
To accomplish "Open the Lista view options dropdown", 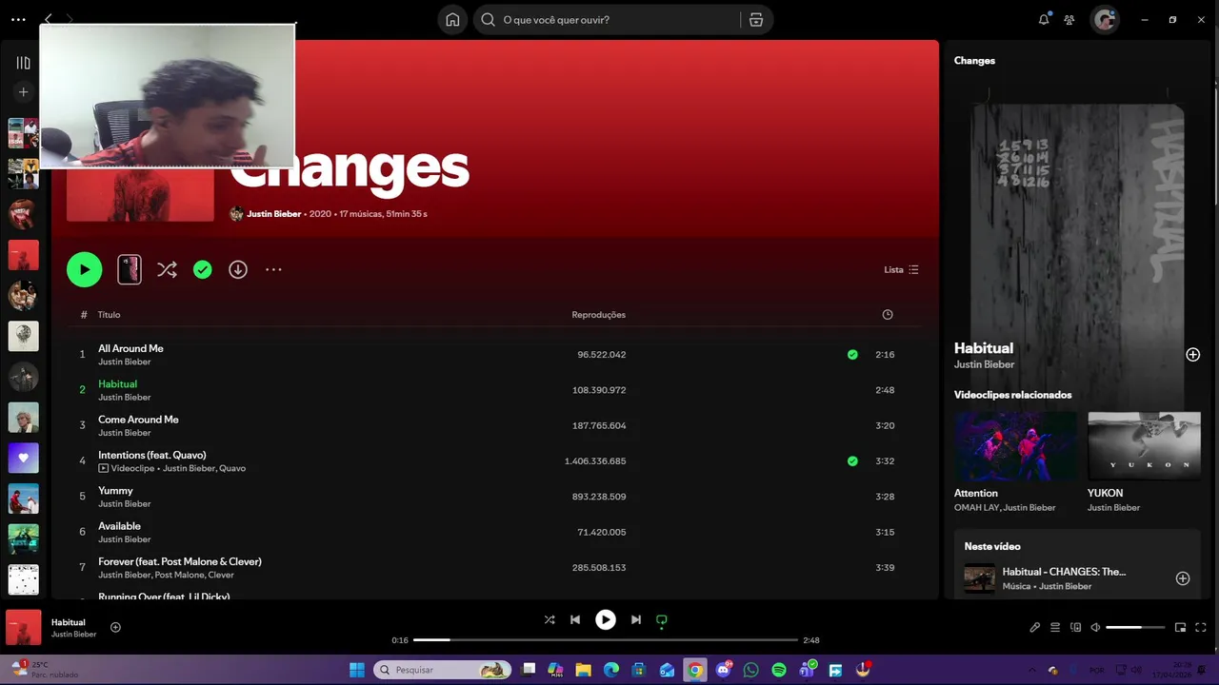I will pyautogui.click(x=901, y=270).
